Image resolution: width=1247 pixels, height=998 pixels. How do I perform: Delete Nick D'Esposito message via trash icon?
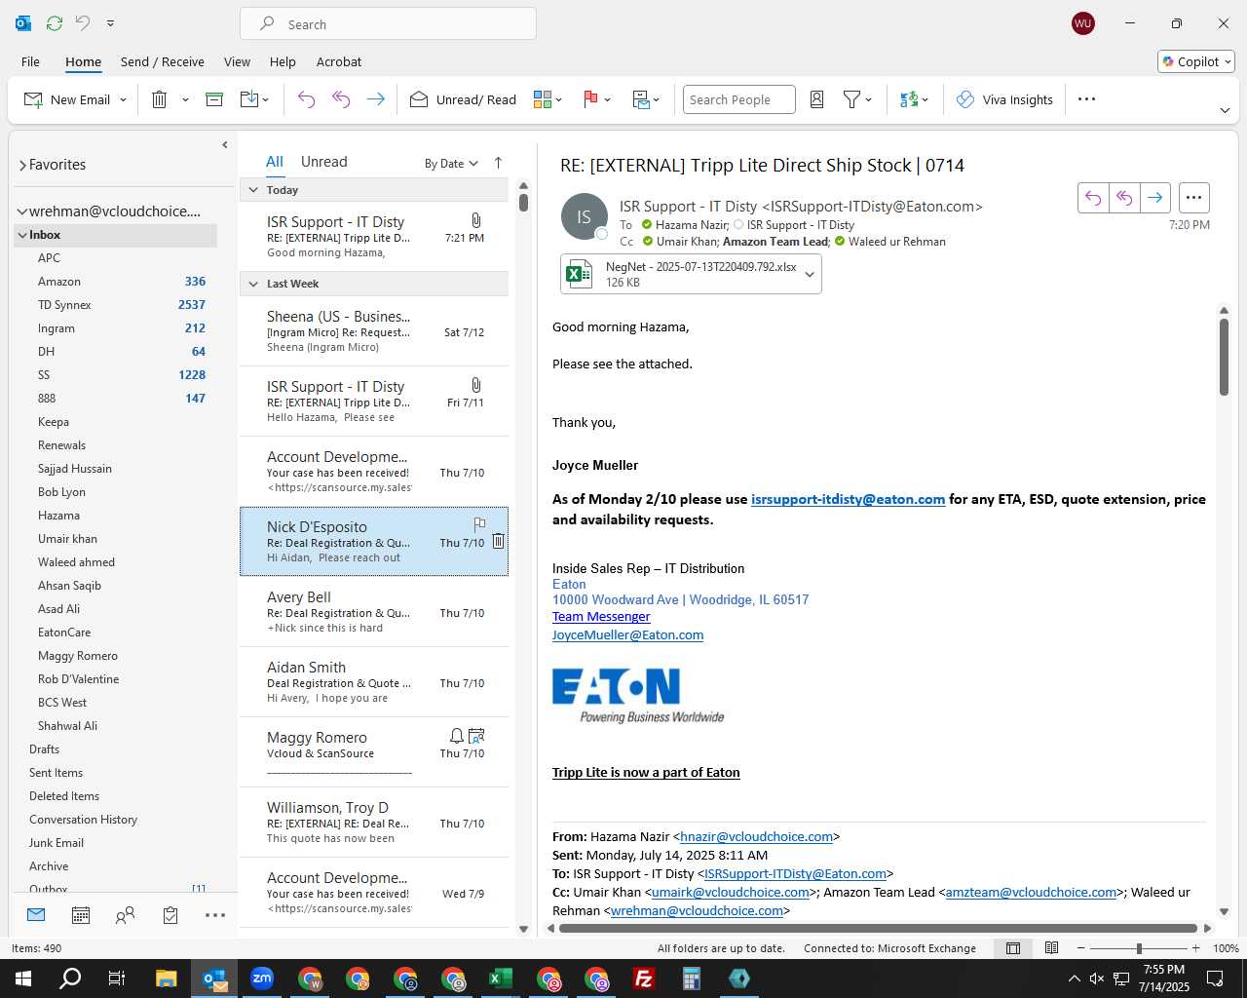pos(498,541)
